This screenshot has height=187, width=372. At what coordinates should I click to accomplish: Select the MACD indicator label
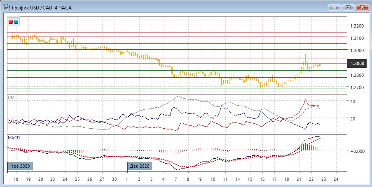pos(14,138)
